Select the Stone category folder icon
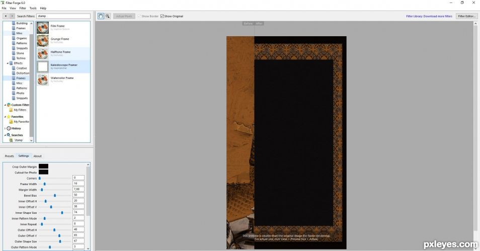 tap(14, 53)
